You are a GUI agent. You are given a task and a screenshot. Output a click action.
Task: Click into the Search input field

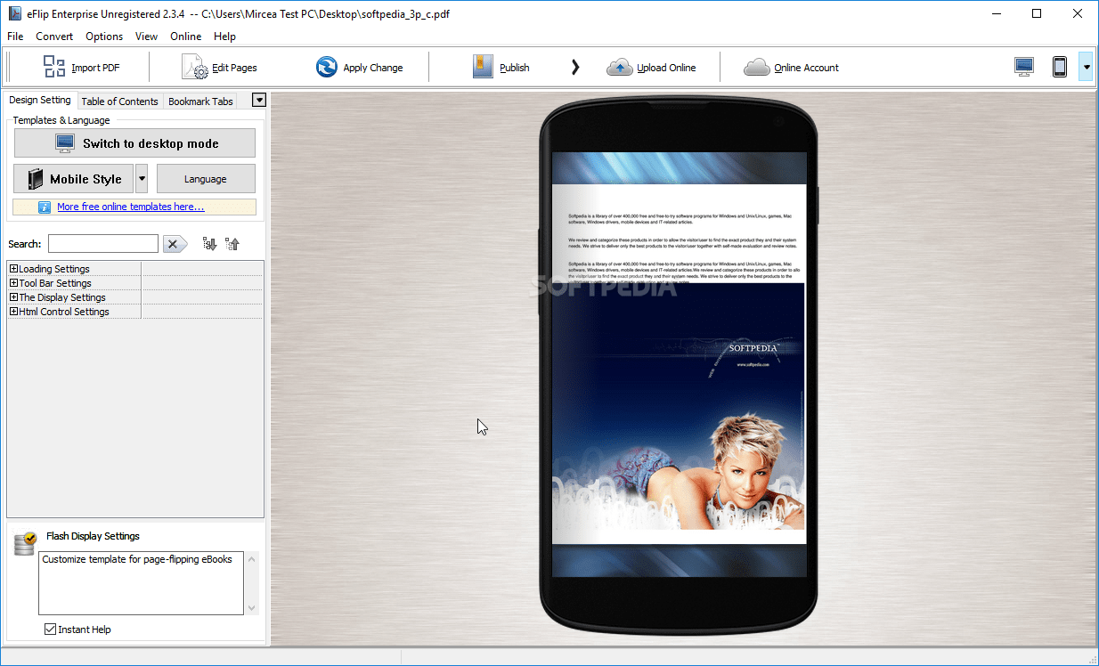point(103,244)
